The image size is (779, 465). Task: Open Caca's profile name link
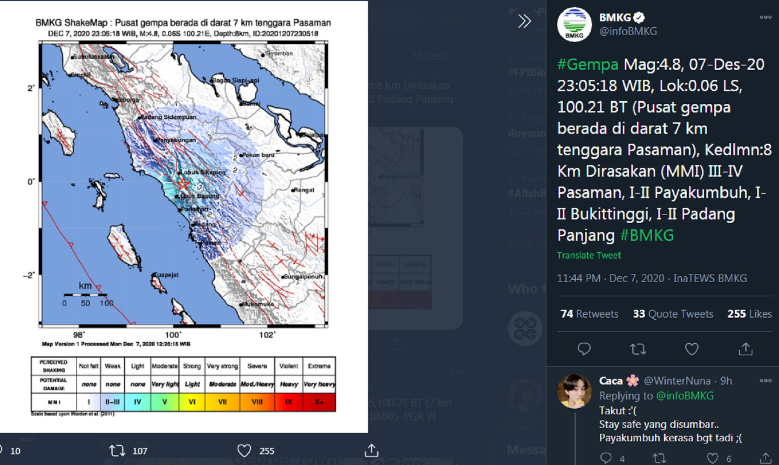tap(619, 381)
